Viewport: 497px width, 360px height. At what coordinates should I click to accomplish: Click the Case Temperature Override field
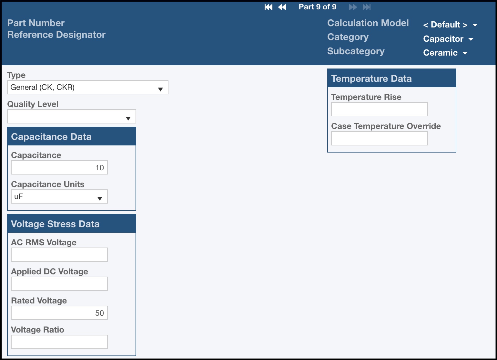(379, 138)
